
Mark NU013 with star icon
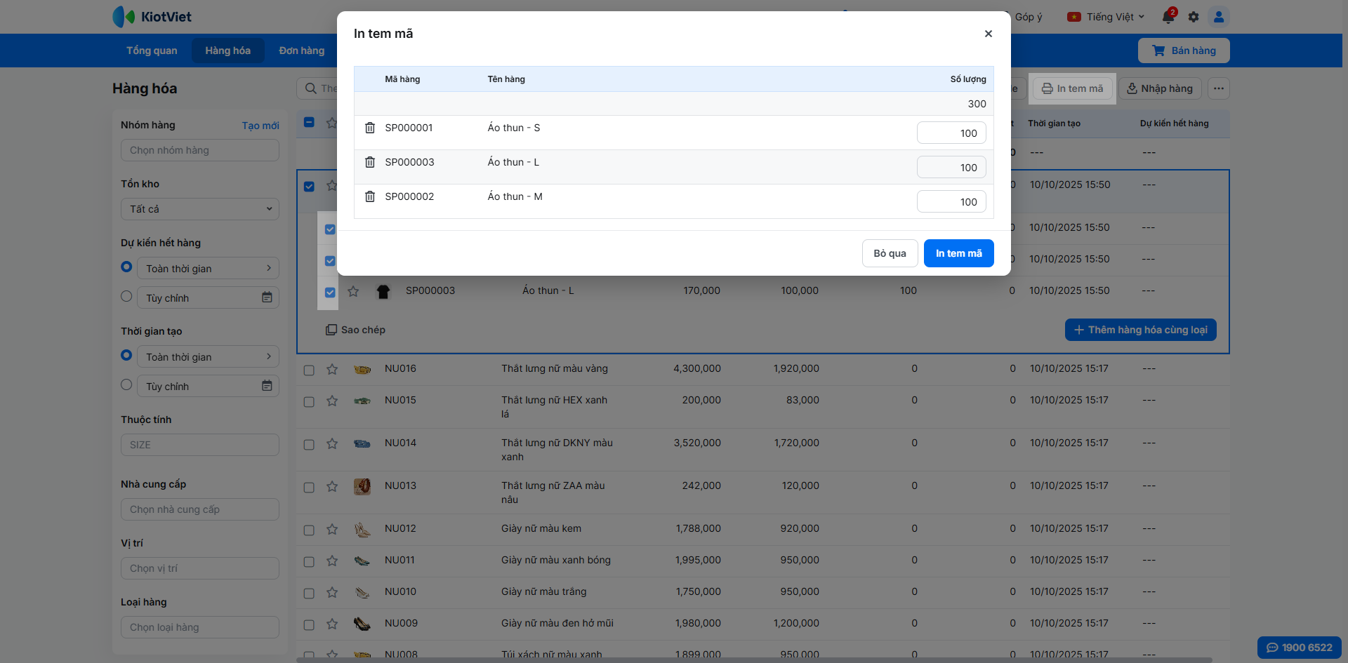click(332, 486)
